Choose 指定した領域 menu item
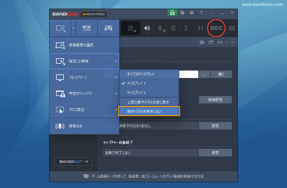Image resolution: width=287 pixels, height=188 pixels. point(85,61)
